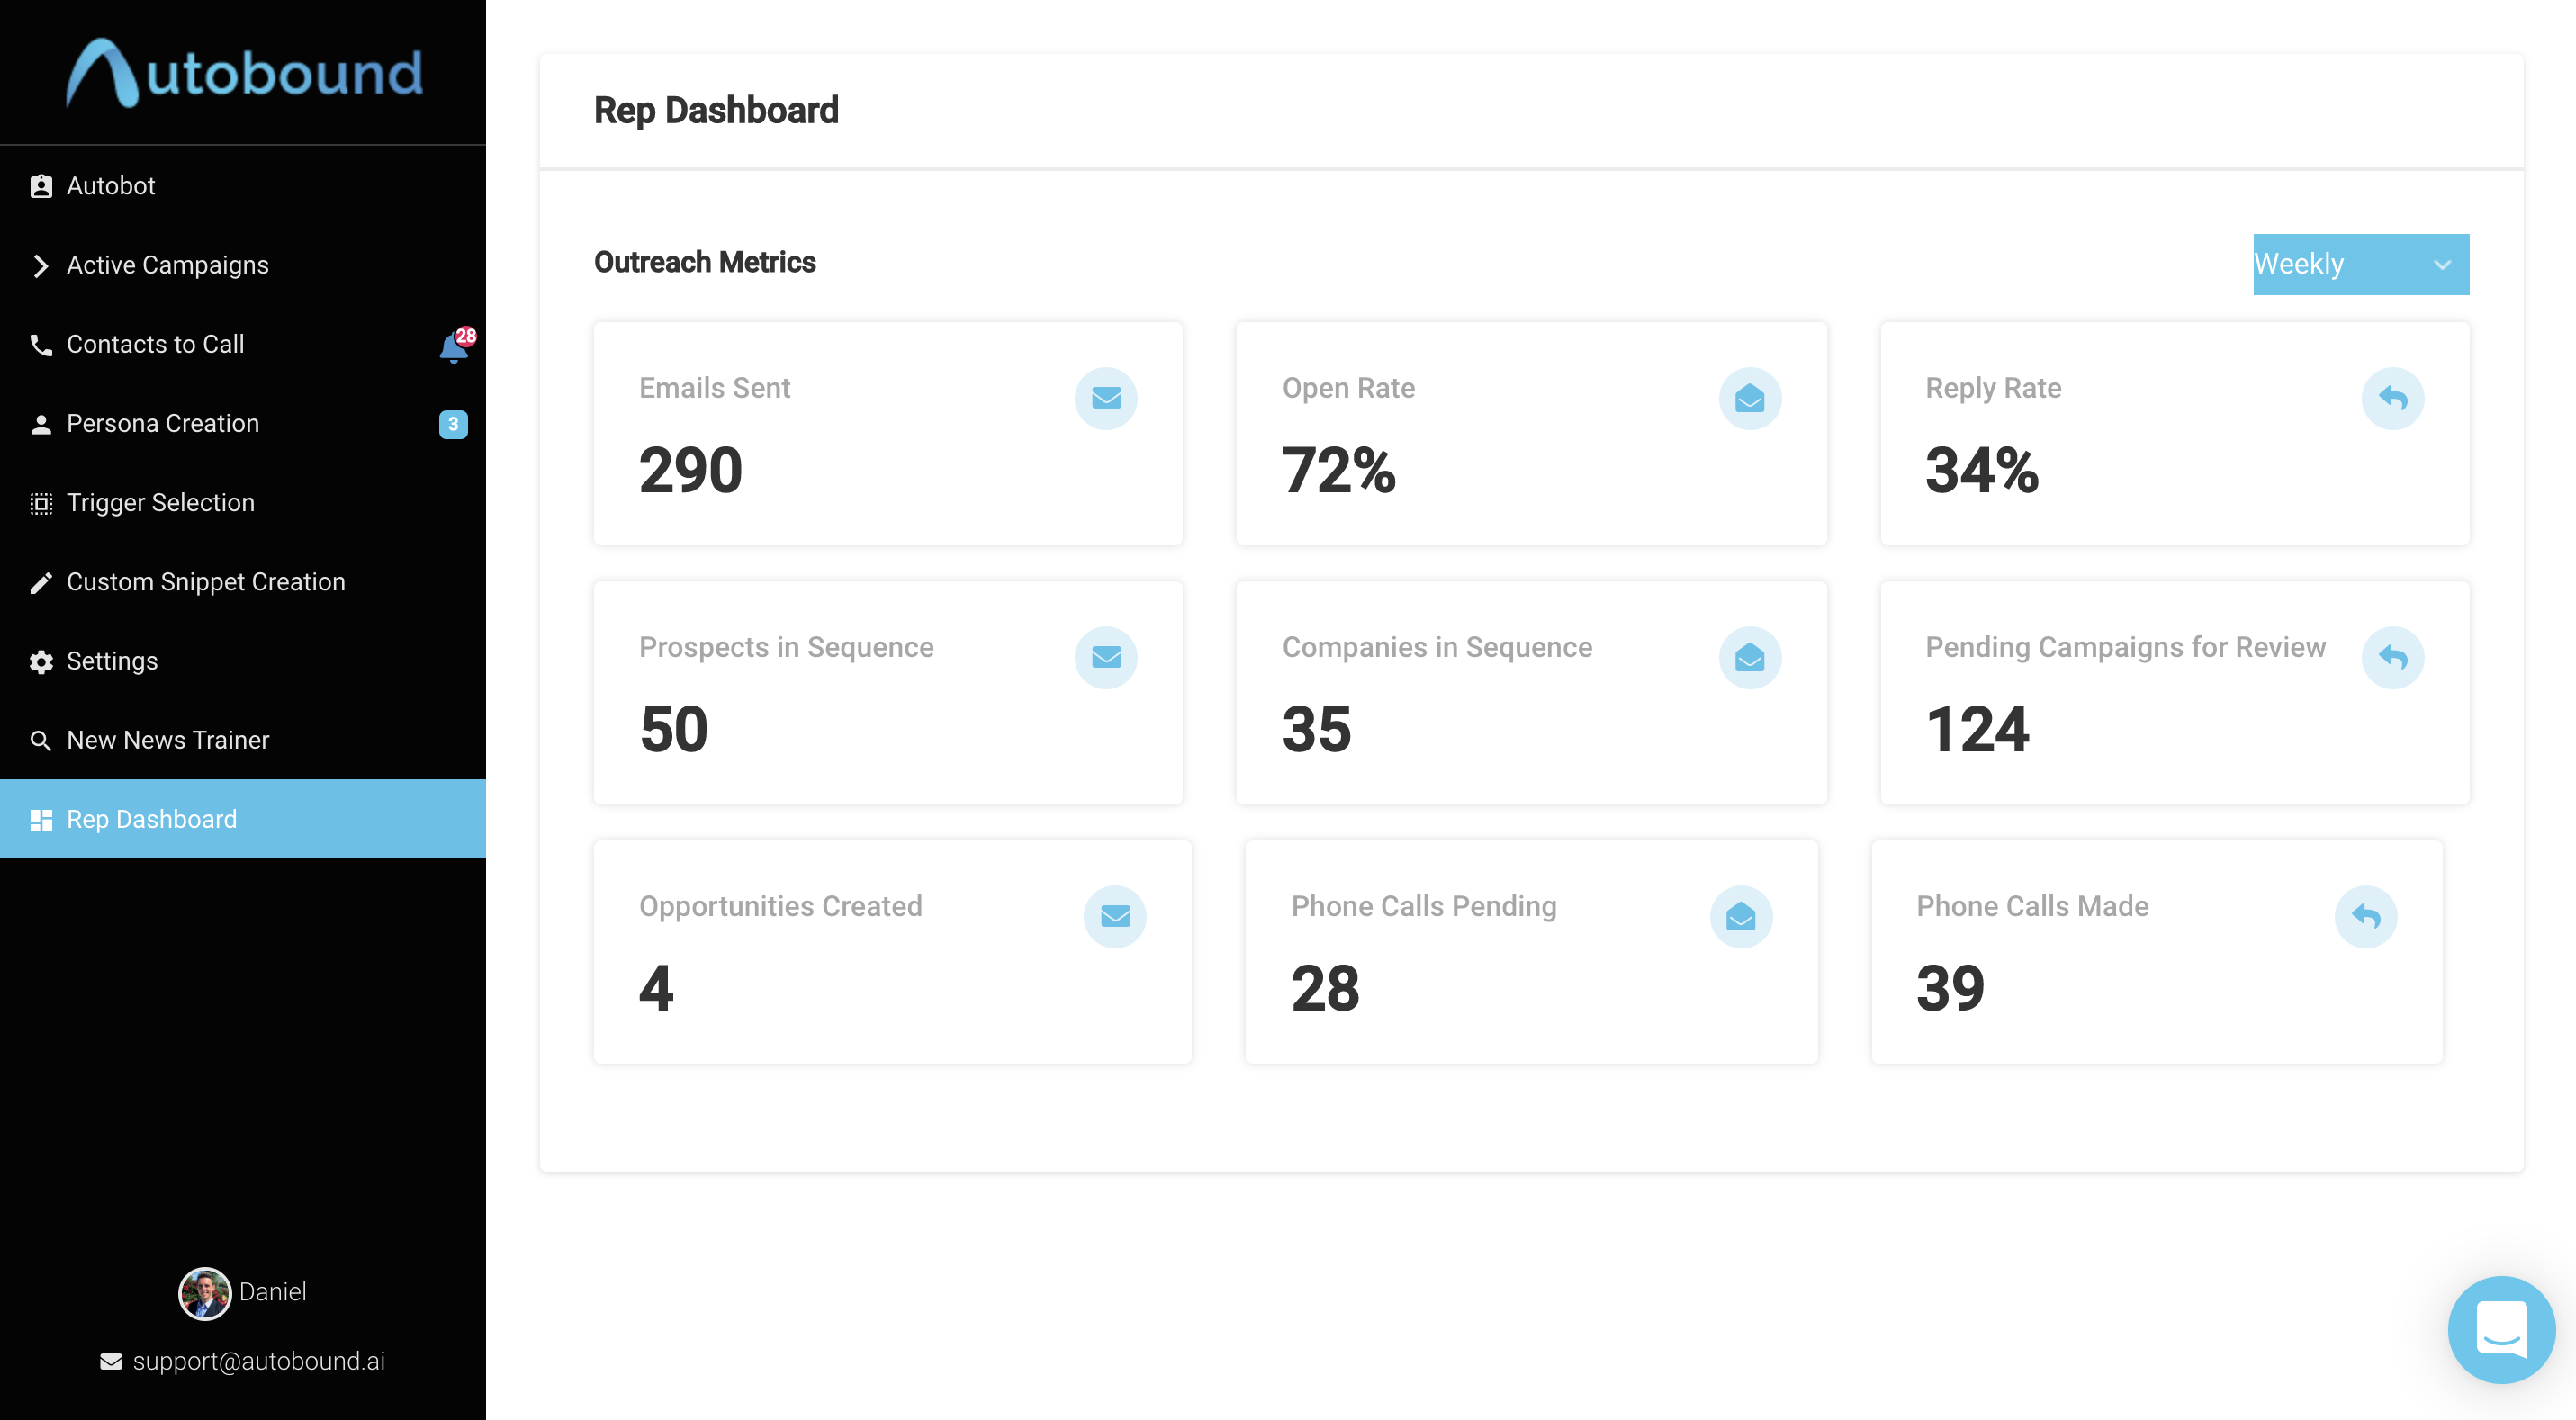Image resolution: width=2576 pixels, height=1420 pixels.
Task: Click the envelope icon on Emails Sent card
Action: pos(1106,398)
